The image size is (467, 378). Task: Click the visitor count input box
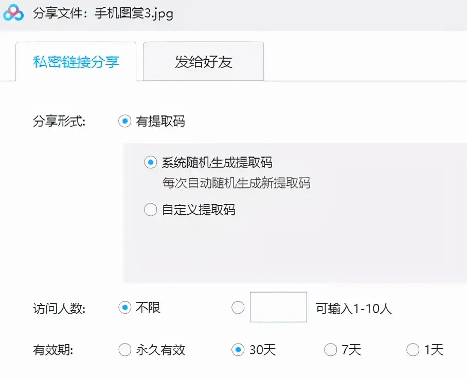(278, 306)
